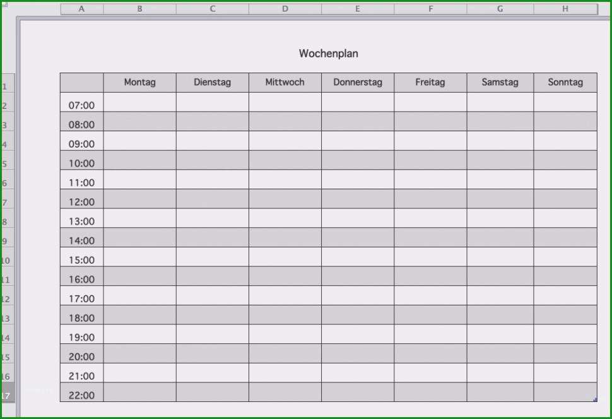Select column F header
This screenshot has width=612, height=419.
pos(430,9)
